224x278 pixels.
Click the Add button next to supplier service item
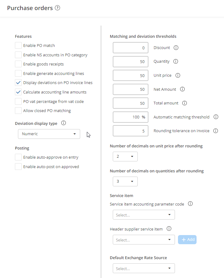[x=187, y=240]
